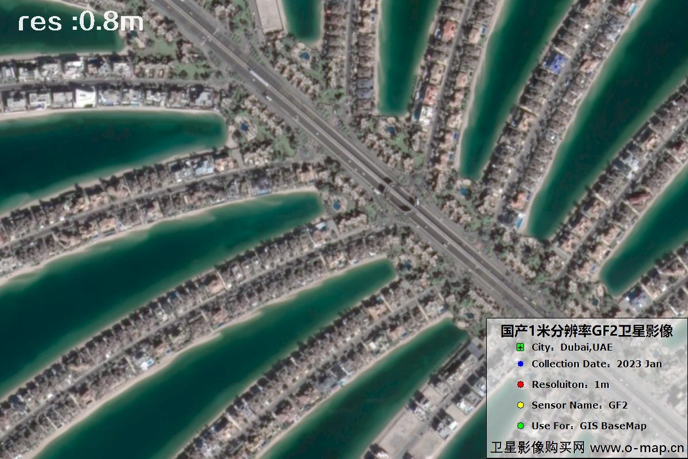Click the sandy rectangular court at top
688x459 pixels.
(269, 15)
